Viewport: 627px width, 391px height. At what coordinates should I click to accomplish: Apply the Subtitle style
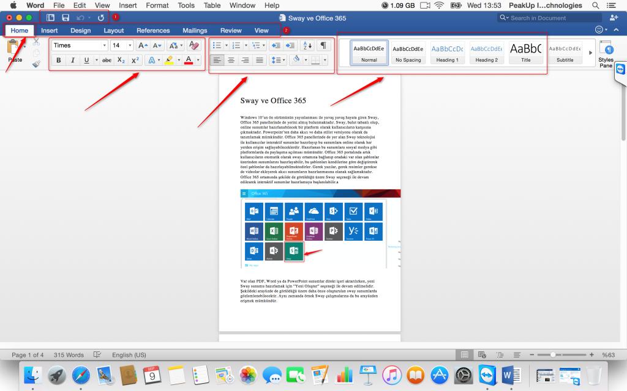pos(565,53)
